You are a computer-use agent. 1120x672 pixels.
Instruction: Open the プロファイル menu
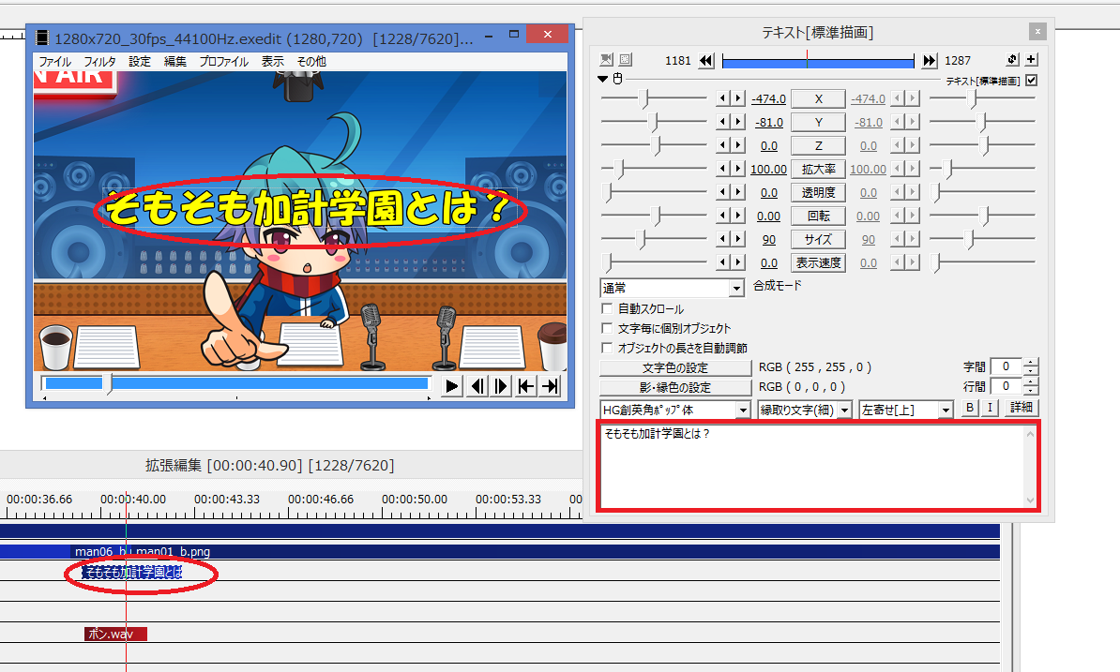tap(223, 62)
